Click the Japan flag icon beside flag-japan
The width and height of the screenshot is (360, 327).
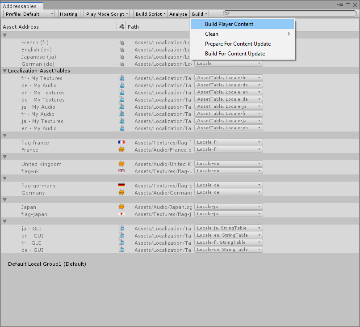tap(121, 214)
